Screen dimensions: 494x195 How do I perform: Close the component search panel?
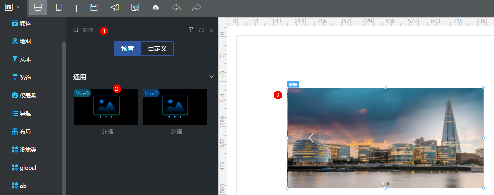pos(211,30)
